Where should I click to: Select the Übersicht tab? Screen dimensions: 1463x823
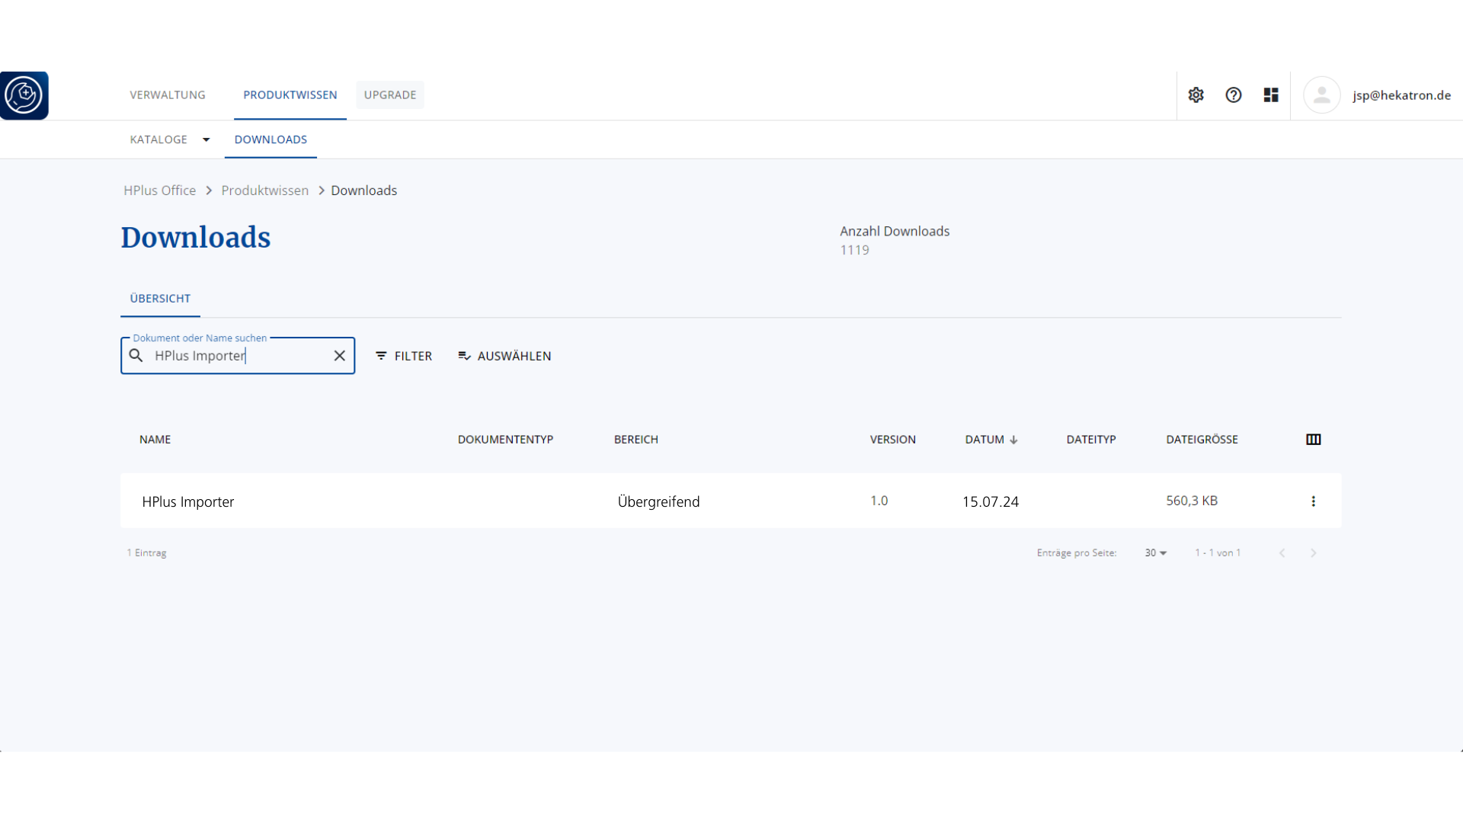click(160, 299)
